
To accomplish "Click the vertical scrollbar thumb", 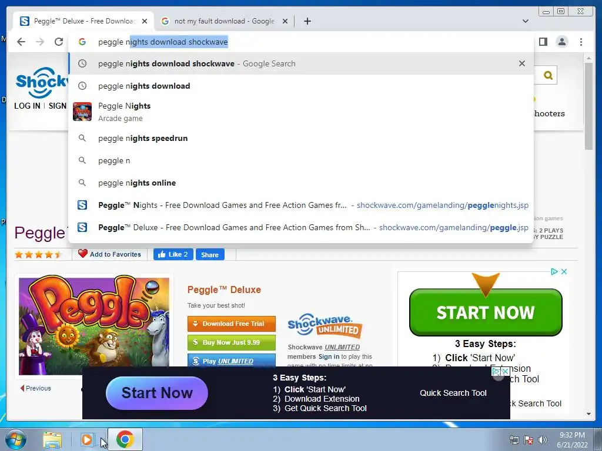I will 588,106.
